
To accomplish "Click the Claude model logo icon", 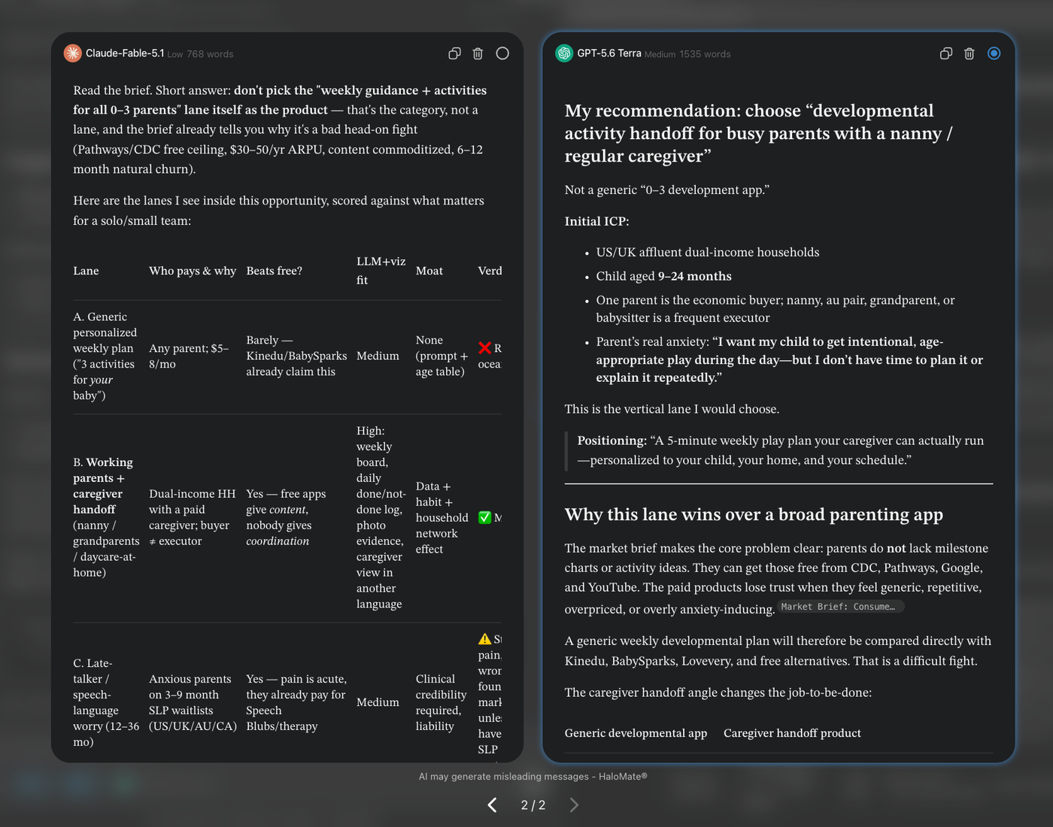I will 73,53.
